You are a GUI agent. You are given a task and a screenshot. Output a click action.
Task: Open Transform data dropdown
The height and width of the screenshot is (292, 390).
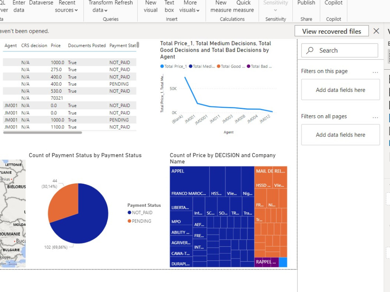pyautogui.click(x=100, y=7)
